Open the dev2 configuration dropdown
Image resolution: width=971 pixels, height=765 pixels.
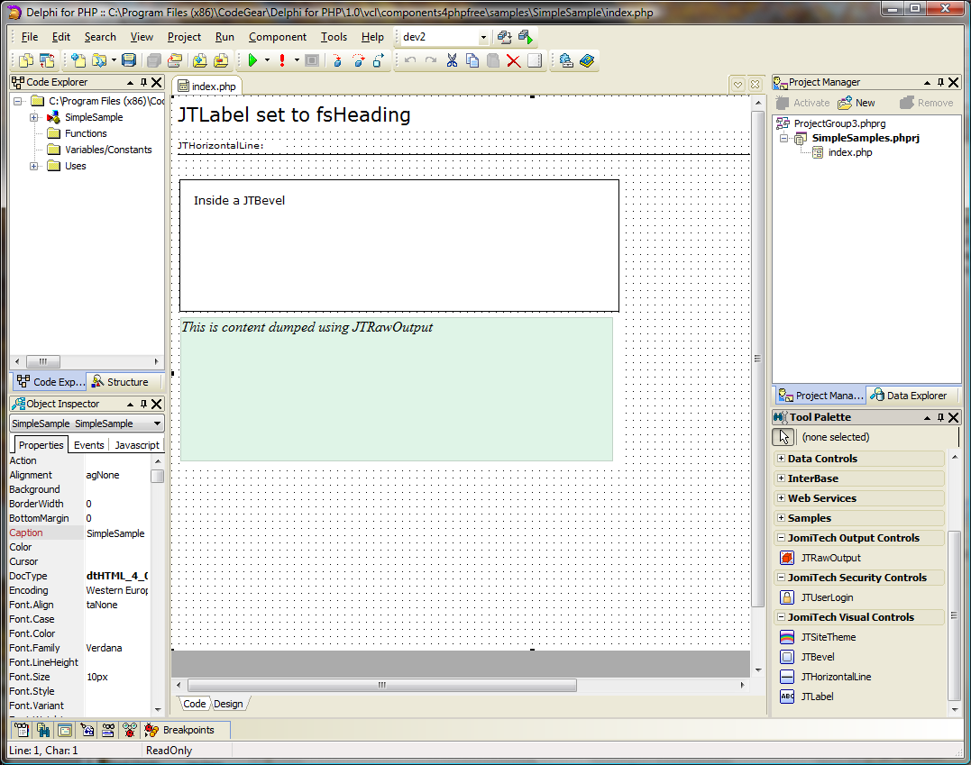483,38
